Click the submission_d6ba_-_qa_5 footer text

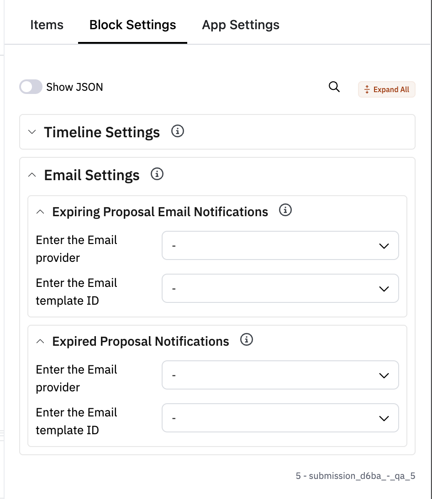(355, 476)
